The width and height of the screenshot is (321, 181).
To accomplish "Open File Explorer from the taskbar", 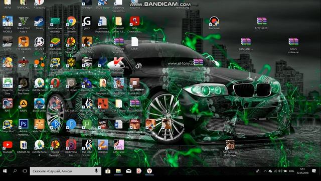I will pos(118,171).
